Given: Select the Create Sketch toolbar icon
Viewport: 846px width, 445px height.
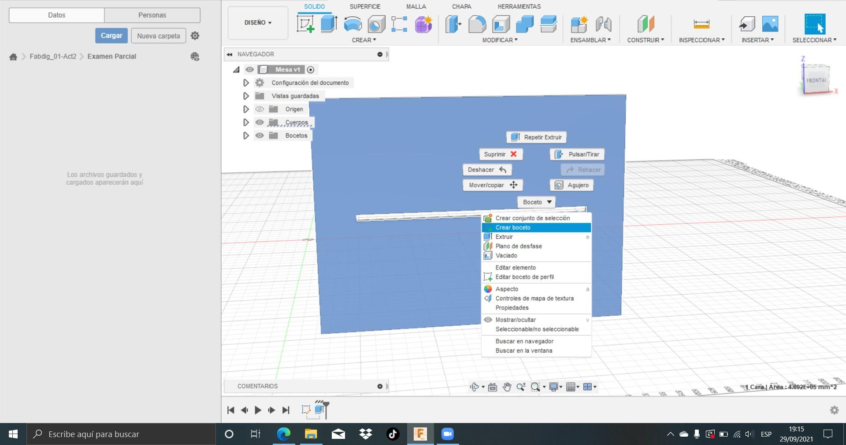Looking at the screenshot, I should tap(305, 24).
